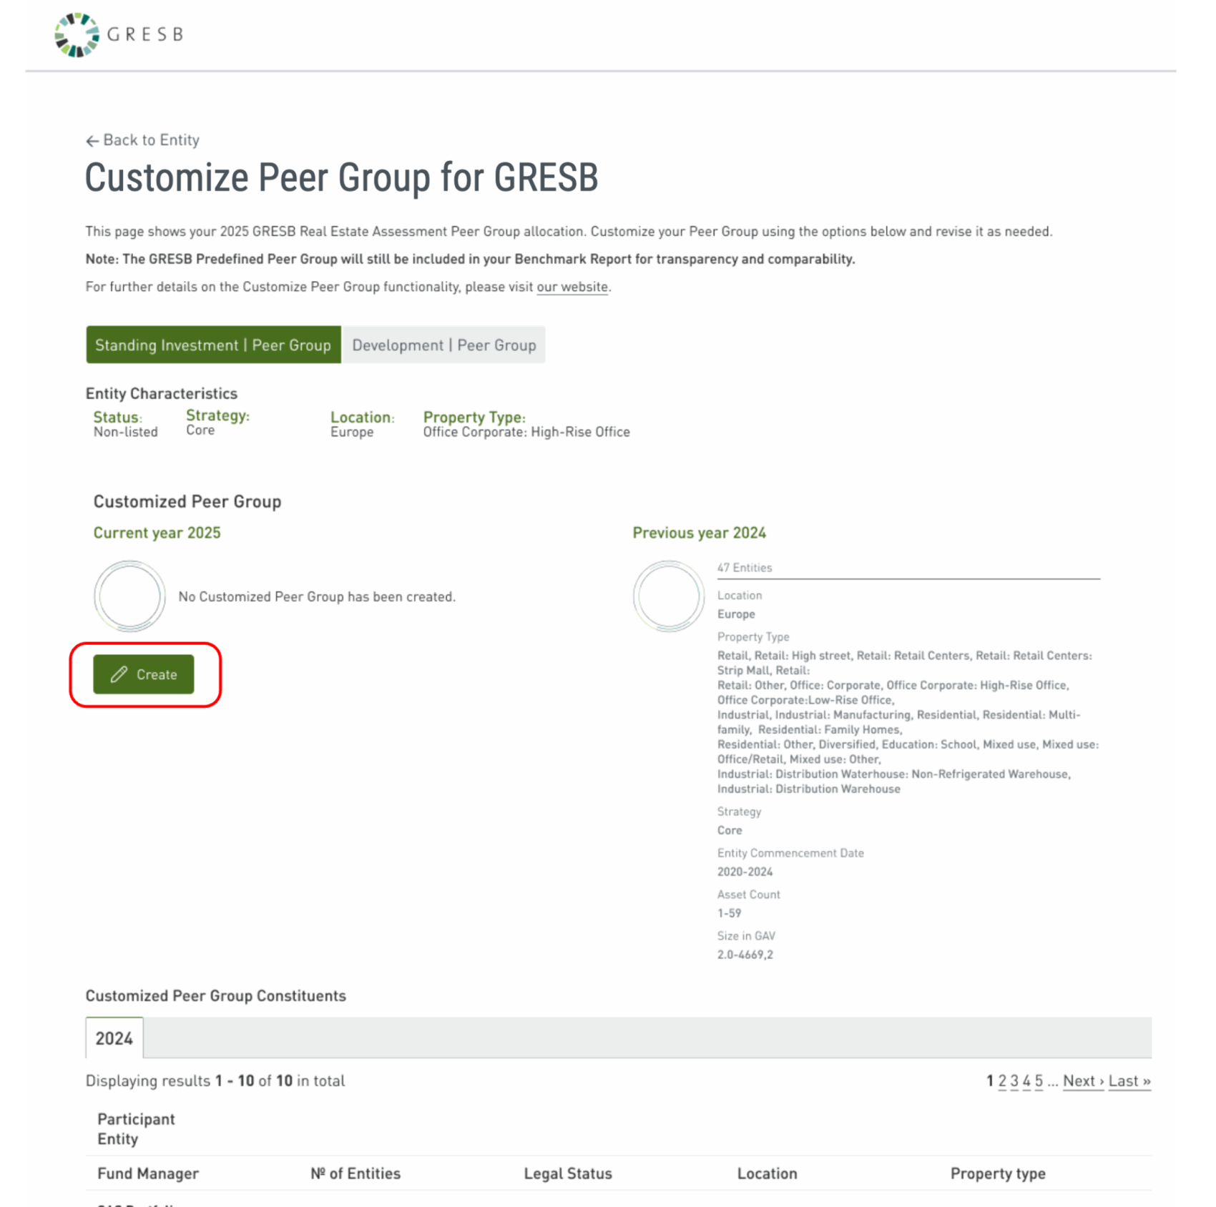The height and width of the screenshot is (1207, 1216).
Task: Select the Standing Investment | Peer Group tab
Action: (x=213, y=345)
